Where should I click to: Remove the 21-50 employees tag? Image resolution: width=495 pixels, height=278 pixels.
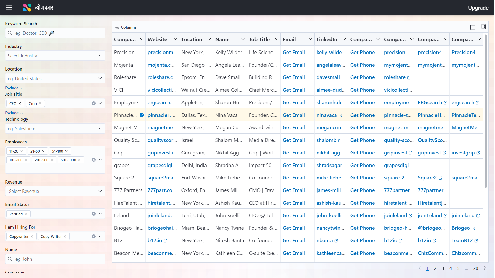point(43,151)
